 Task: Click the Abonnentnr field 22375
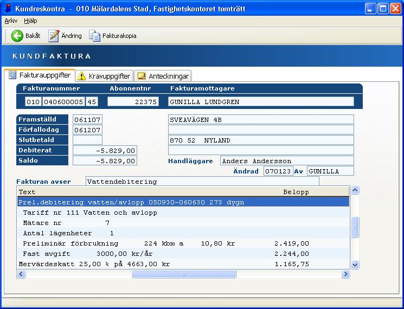[133, 102]
